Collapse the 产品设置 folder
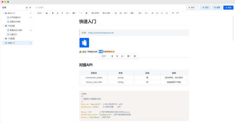The height and width of the screenshot is (123, 235). coord(4,26)
